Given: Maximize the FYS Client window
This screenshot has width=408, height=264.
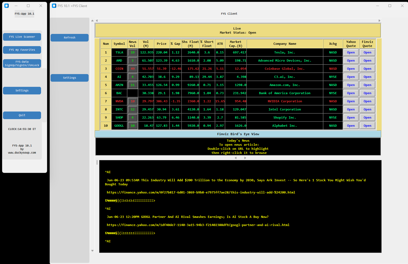Looking at the screenshot, I should click(390, 6).
